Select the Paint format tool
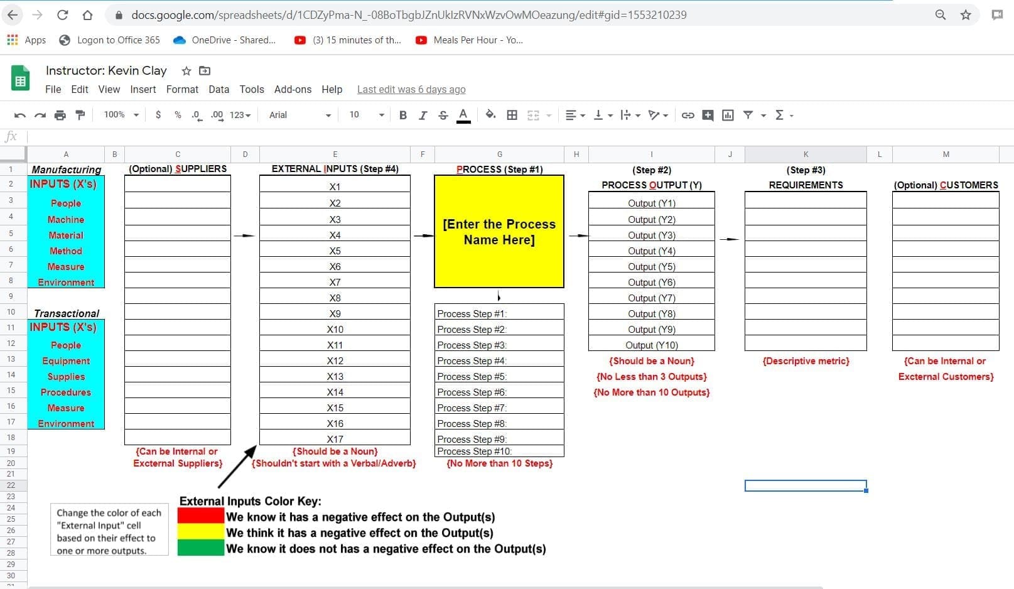Screen dimensions: 1014x589 (80, 115)
